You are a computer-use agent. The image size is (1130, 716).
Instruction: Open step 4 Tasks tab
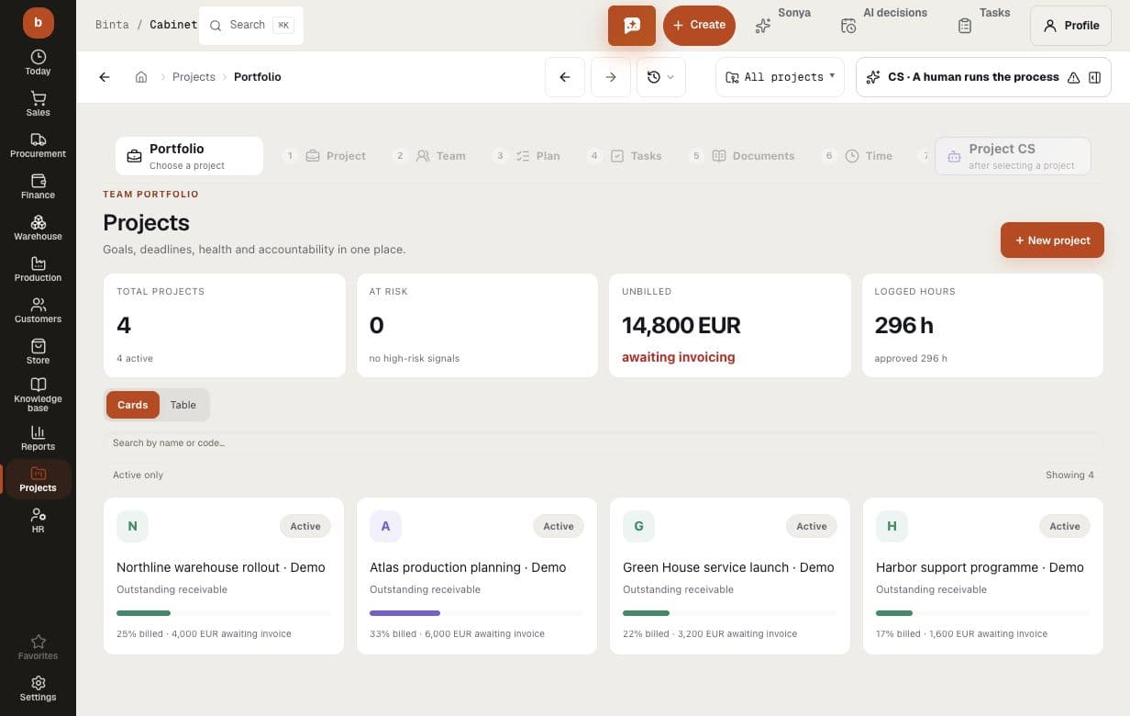(626, 156)
